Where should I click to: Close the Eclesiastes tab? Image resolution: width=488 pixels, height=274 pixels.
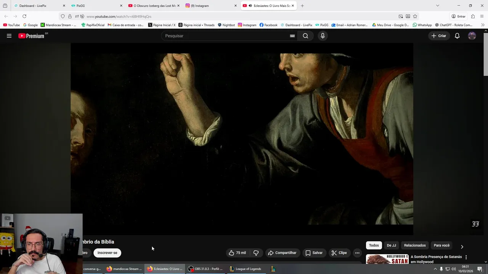(293, 6)
